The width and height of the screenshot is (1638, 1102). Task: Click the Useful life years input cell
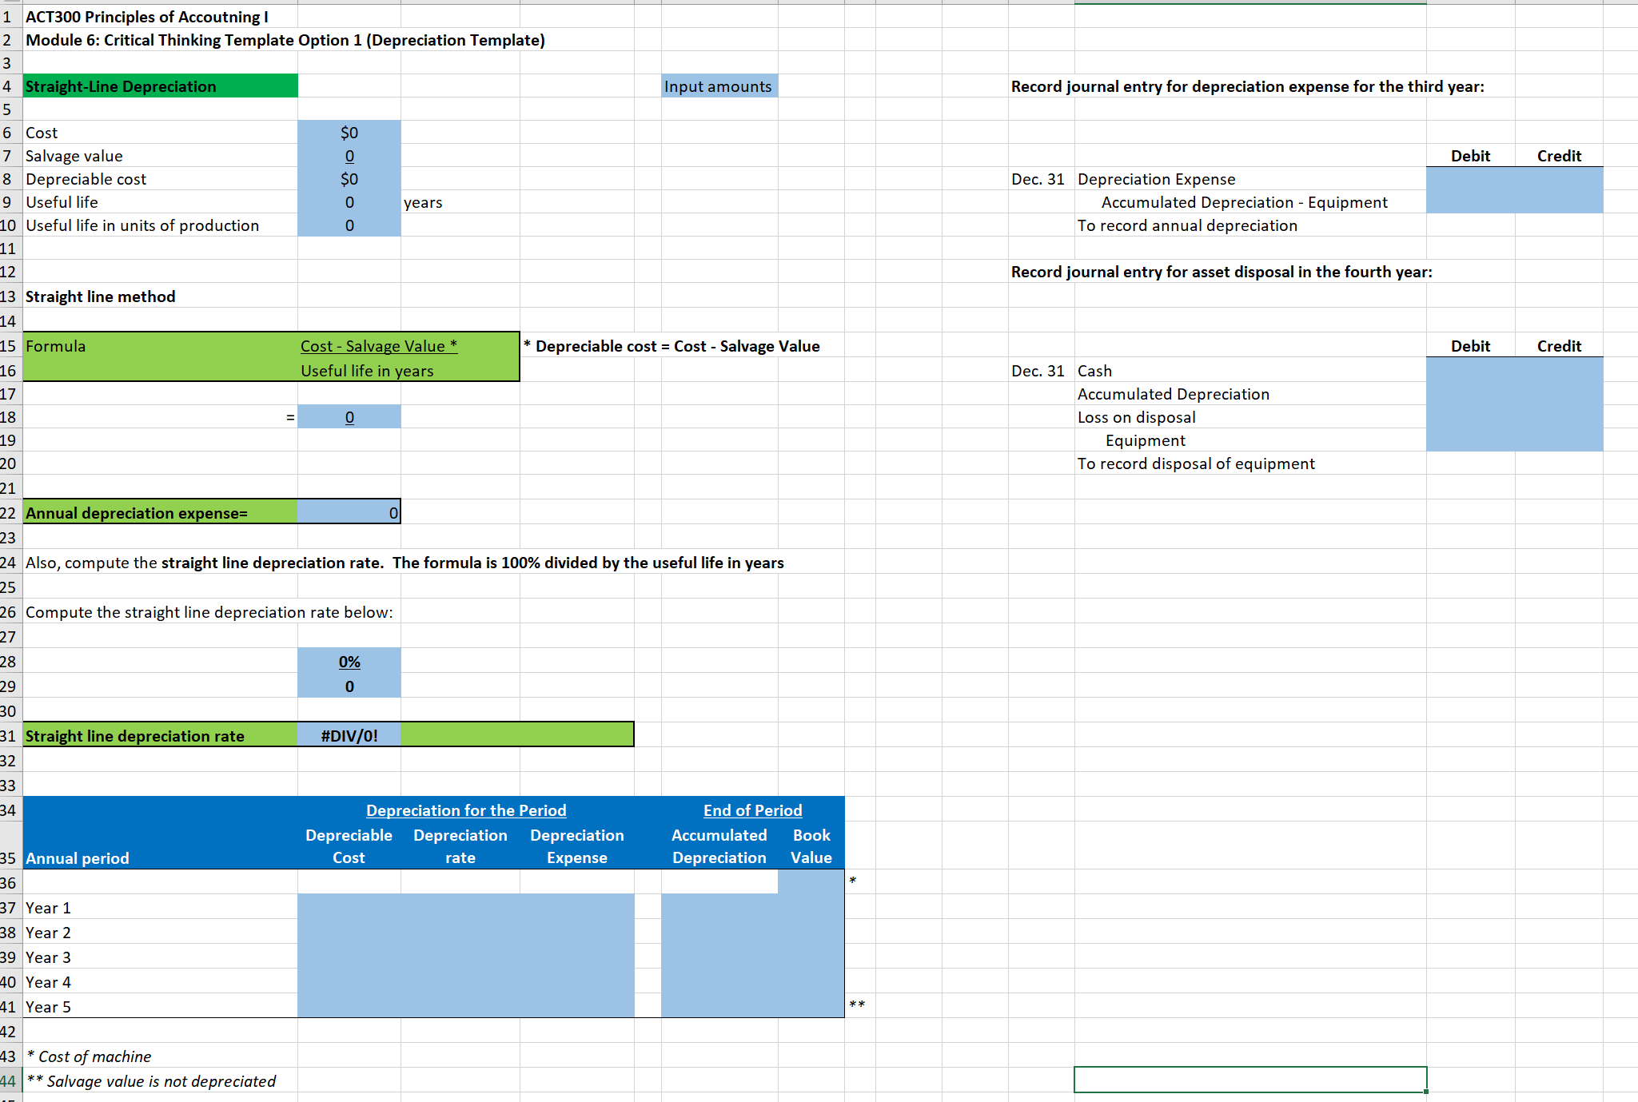(x=349, y=202)
